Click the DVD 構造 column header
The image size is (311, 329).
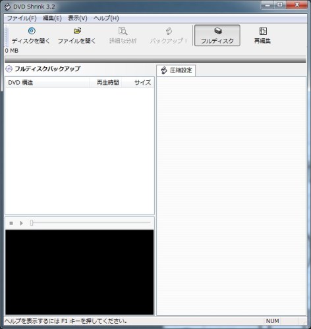[47, 82]
